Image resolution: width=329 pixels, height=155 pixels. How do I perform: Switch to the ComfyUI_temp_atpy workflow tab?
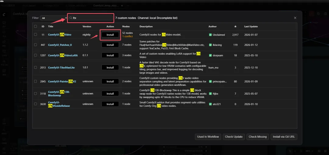coord(106,6)
